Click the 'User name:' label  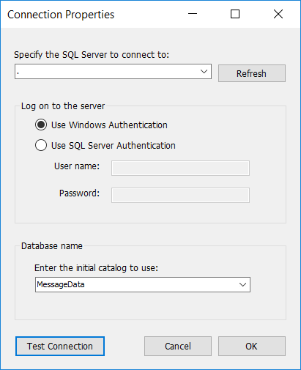coord(77,166)
